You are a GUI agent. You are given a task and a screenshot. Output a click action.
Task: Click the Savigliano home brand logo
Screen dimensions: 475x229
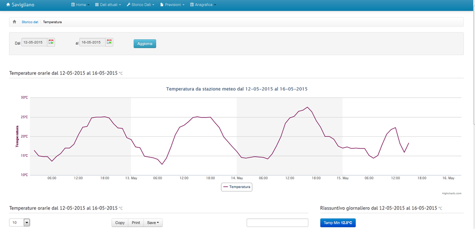click(23, 5)
